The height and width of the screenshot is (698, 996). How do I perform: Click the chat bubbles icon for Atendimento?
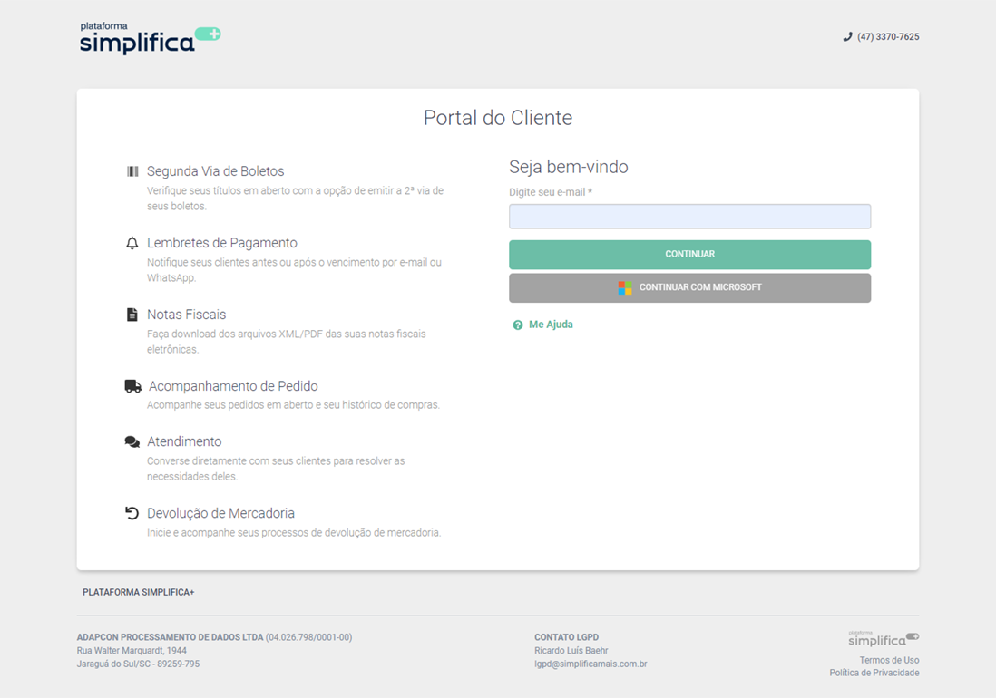tap(132, 441)
